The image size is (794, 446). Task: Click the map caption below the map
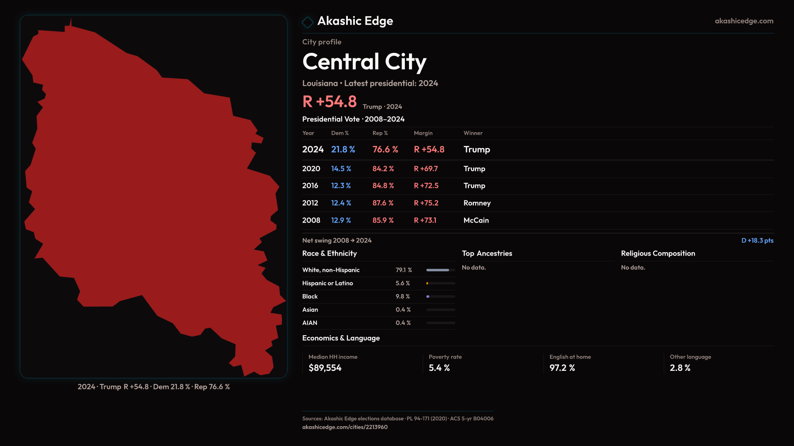(x=153, y=387)
